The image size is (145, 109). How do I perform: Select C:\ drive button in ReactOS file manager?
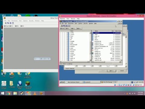[x=73, y=28]
